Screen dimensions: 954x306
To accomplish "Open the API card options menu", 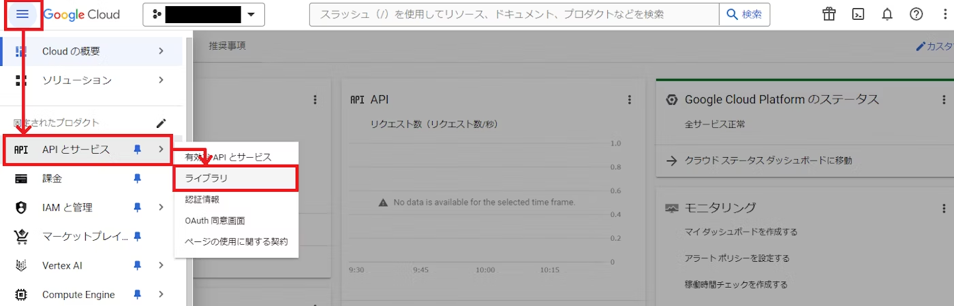I will [x=630, y=99].
